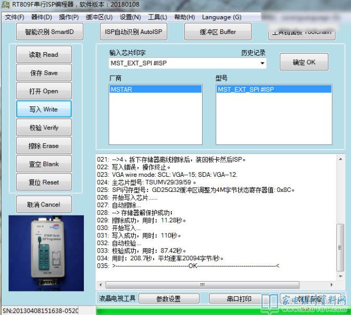
Task: Click ISP自动识别 AutoISP button
Action: [x=133, y=32]
